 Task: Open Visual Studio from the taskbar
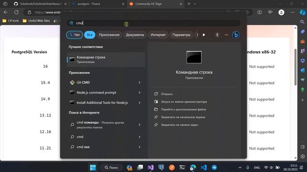[x=150, y=167]
